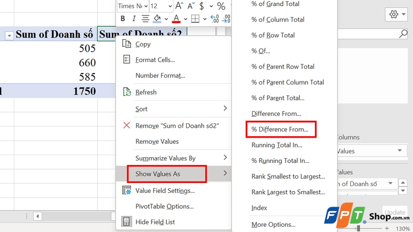Open the field list gear settings
This screenshot has width=413, height=232.
(x=396, y=14)
